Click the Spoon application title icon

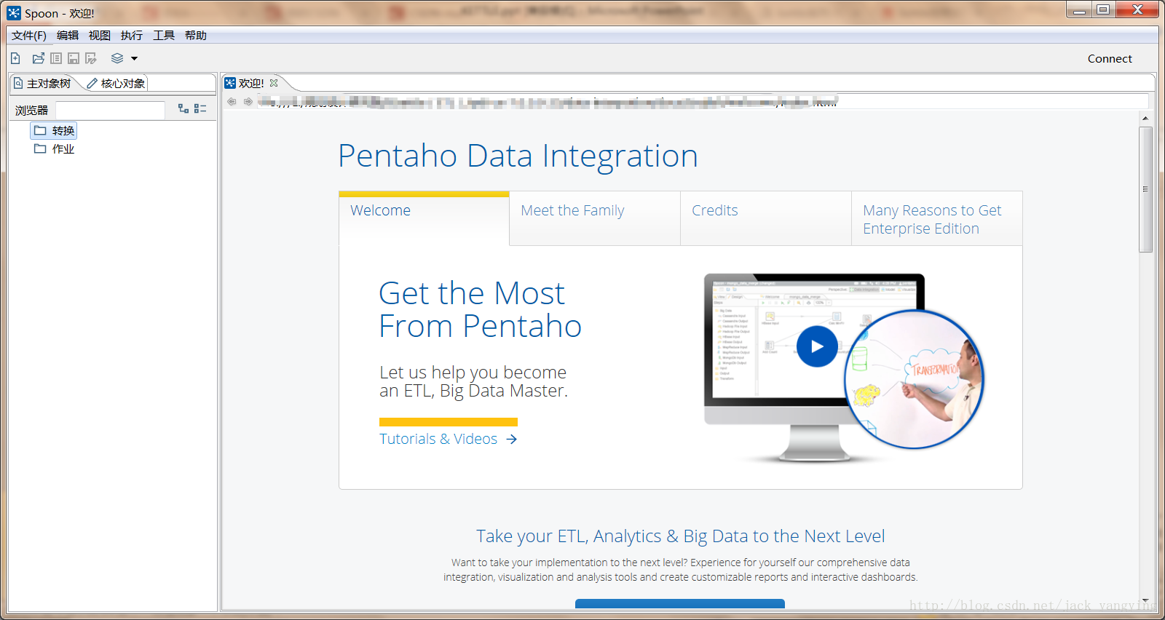(14, 13)
